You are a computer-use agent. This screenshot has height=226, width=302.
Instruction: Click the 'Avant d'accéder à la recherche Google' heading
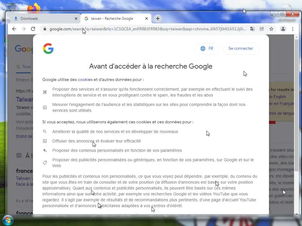tap(151, 66)
